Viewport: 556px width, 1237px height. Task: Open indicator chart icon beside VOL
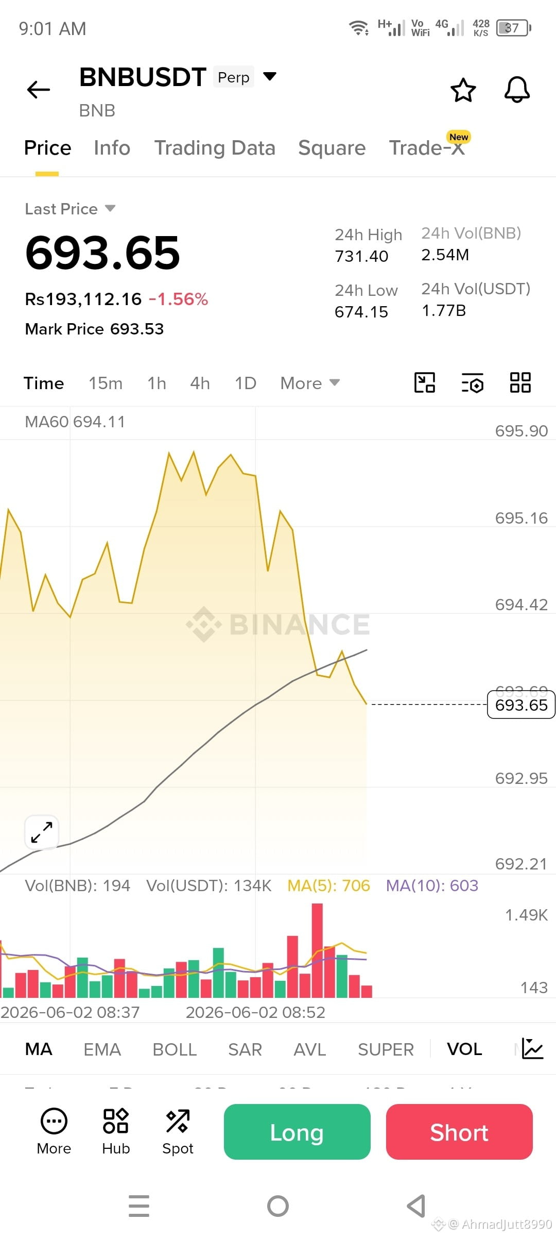[x=532, y=1049]
